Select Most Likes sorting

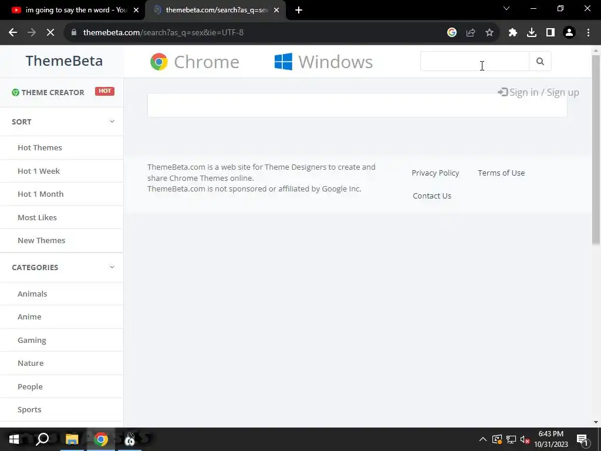[x=37, y=217]
